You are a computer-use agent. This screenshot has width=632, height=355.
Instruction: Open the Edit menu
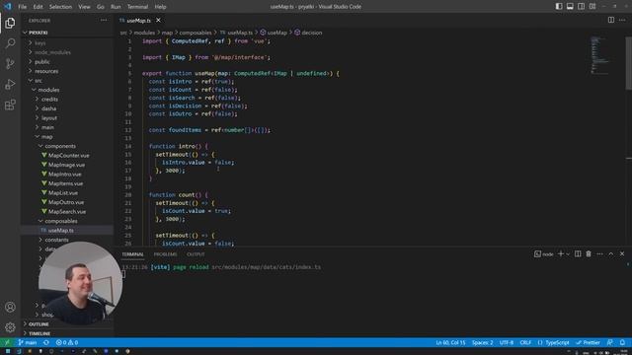pyautogui.click(x=38, y=7)
